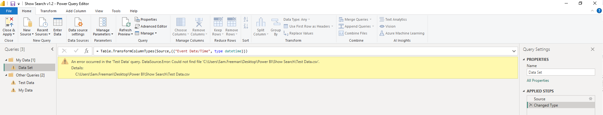Click Choose Columns icon
The width and height of the screenshot is (603, 115).
tap(180, 22)
